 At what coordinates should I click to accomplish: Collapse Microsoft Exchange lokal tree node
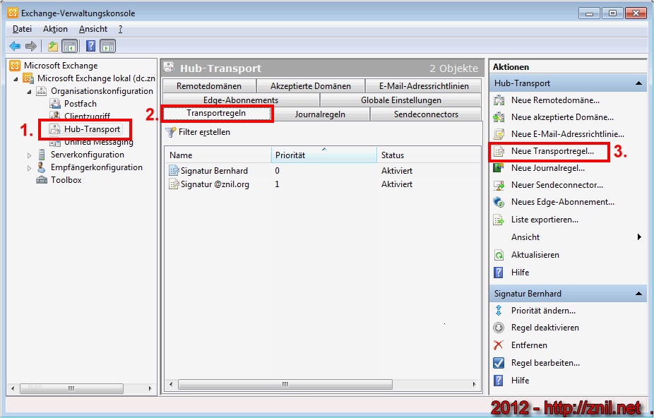tap(16, 78)
